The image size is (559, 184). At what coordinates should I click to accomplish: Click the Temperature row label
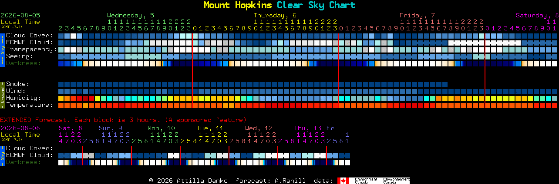click(30, 105)
